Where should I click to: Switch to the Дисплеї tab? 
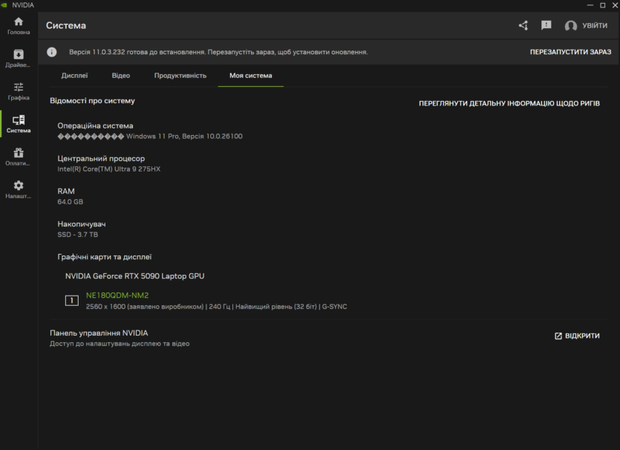tap(74, 76)
